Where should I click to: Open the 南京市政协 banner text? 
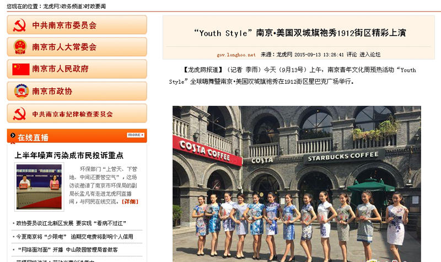coord(52,91)
